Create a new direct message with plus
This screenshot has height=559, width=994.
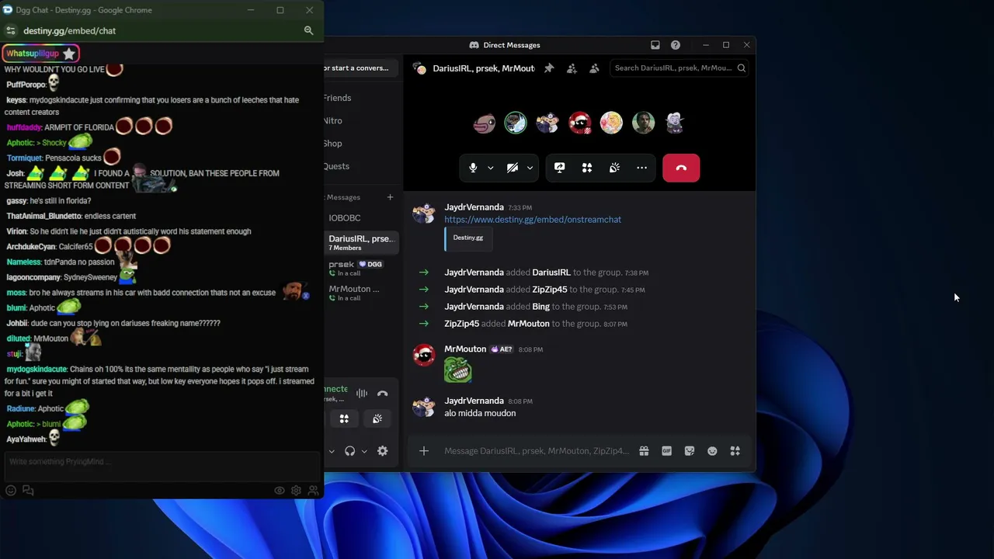[390, 197]
